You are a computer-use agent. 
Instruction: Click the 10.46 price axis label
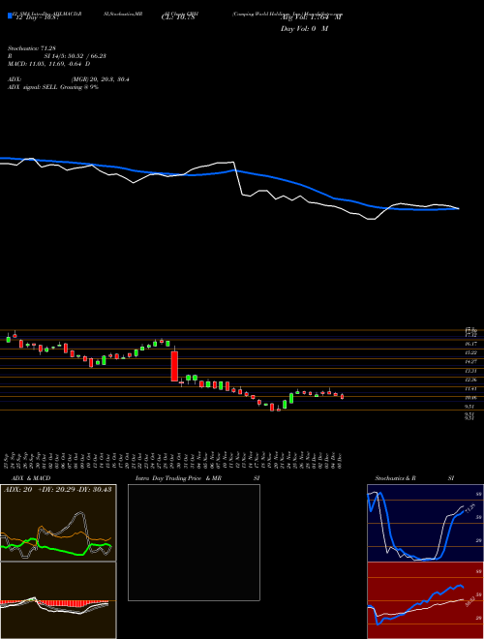pos(471,397)
